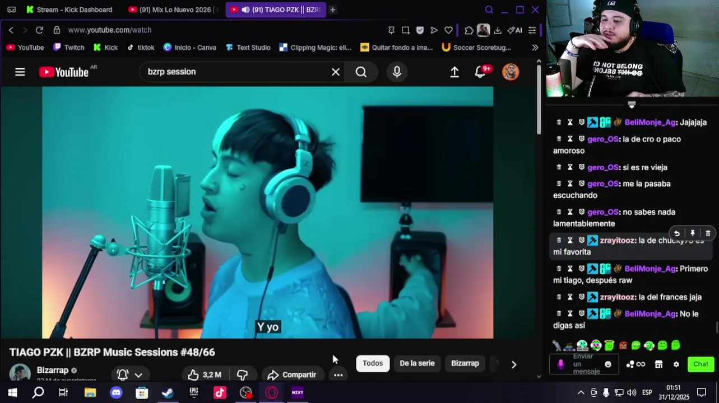Open Bizarrap channel avatar
Viewport: 719px width, 403px height.
[20, 373]
